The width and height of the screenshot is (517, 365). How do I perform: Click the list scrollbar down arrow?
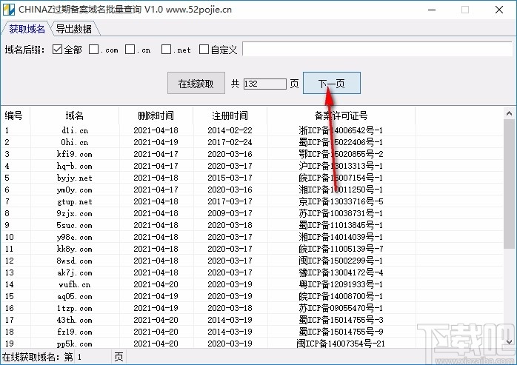pyautogui.click(x=509, y=342)
